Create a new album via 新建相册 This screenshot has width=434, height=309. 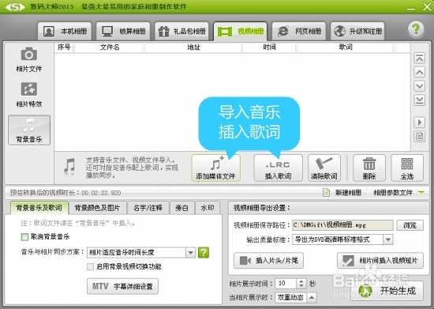click(x=342, y=192)
